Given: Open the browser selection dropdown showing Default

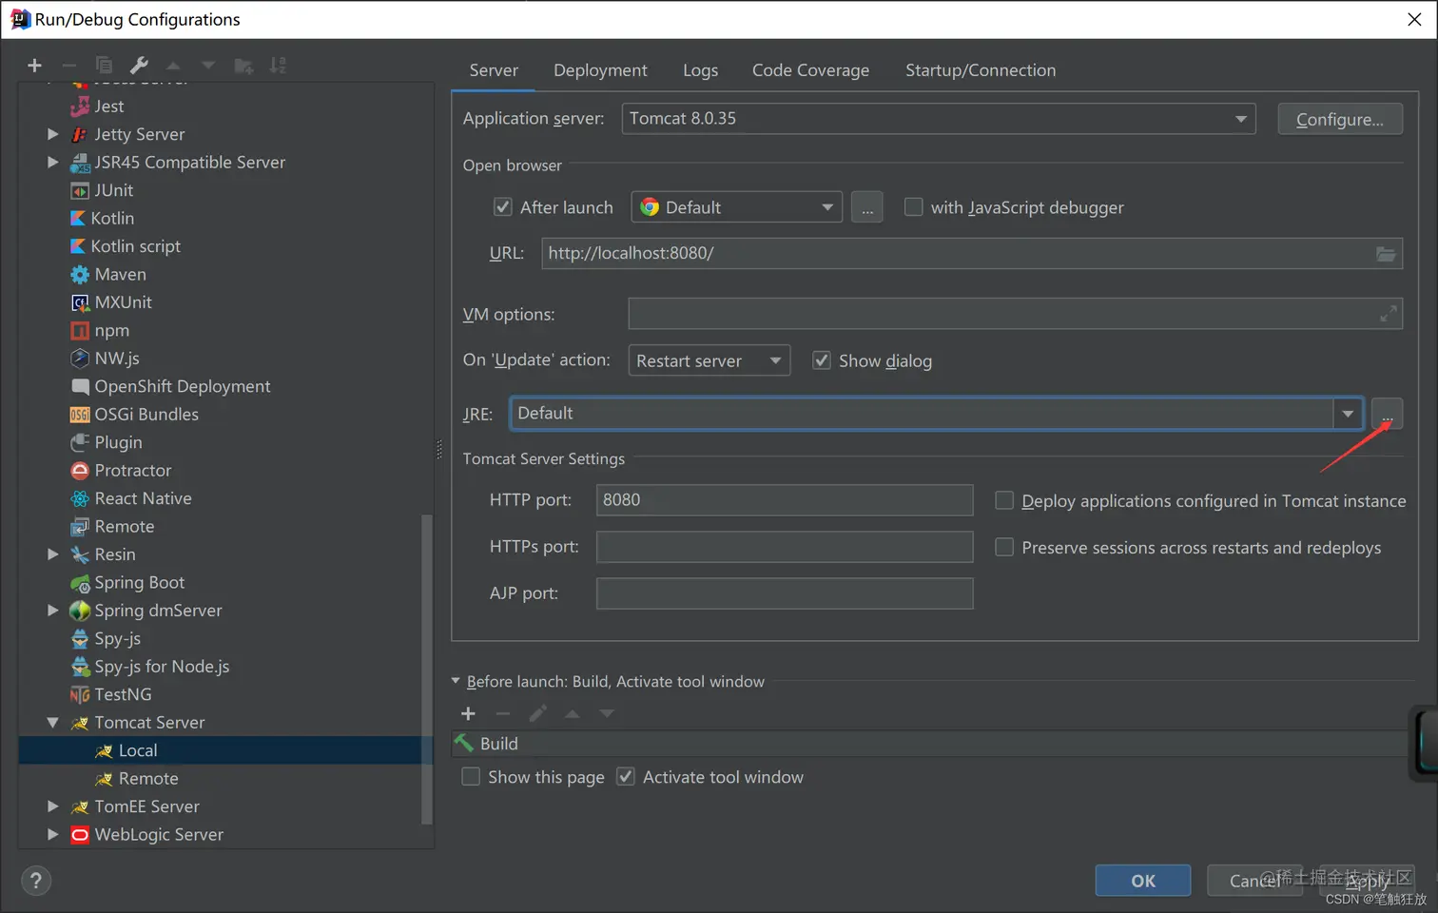Looking at the screenshot, I should (737, 207).
